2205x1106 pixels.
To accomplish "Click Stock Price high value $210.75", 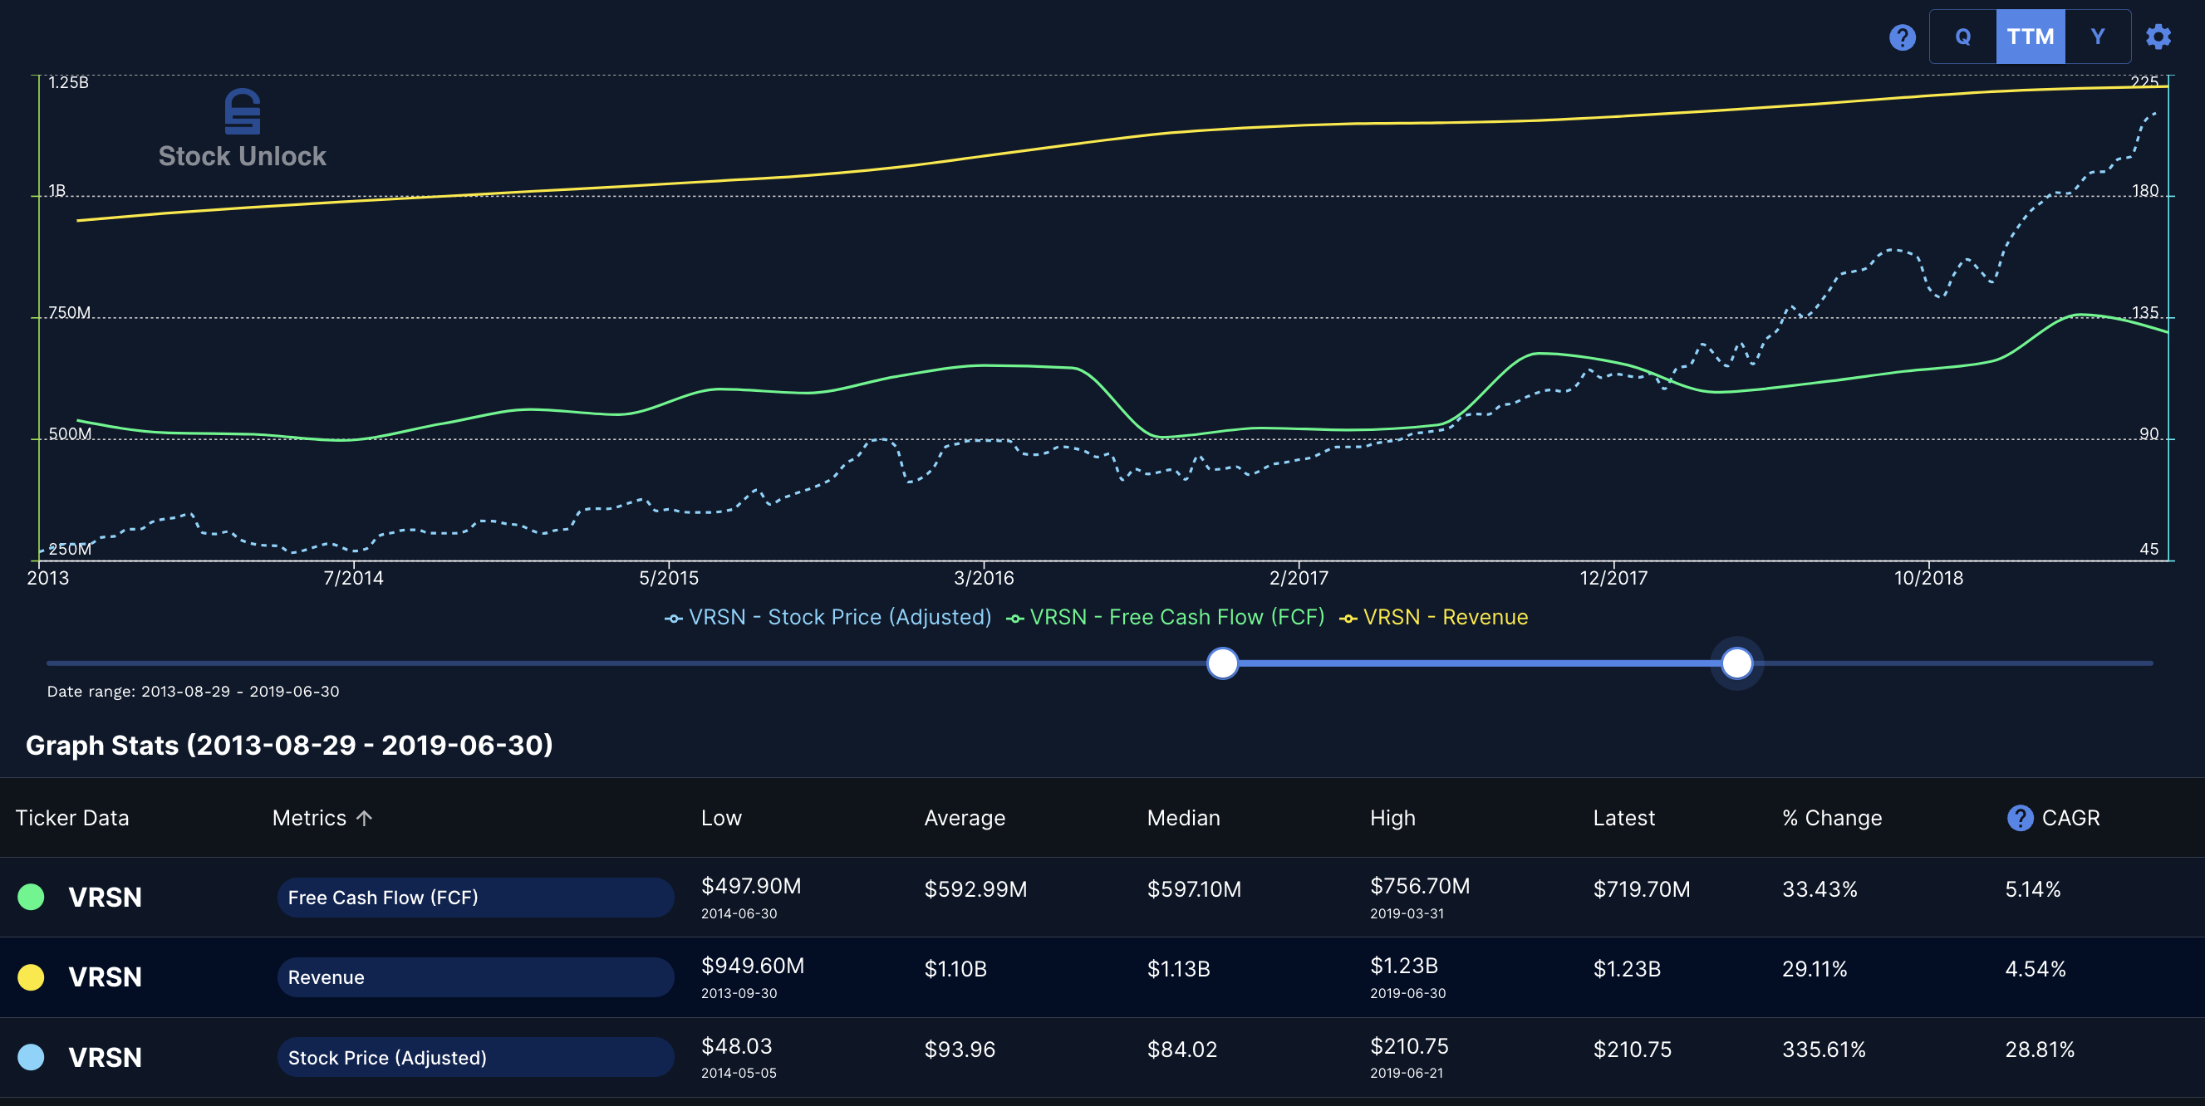I will [1410, 1045].
